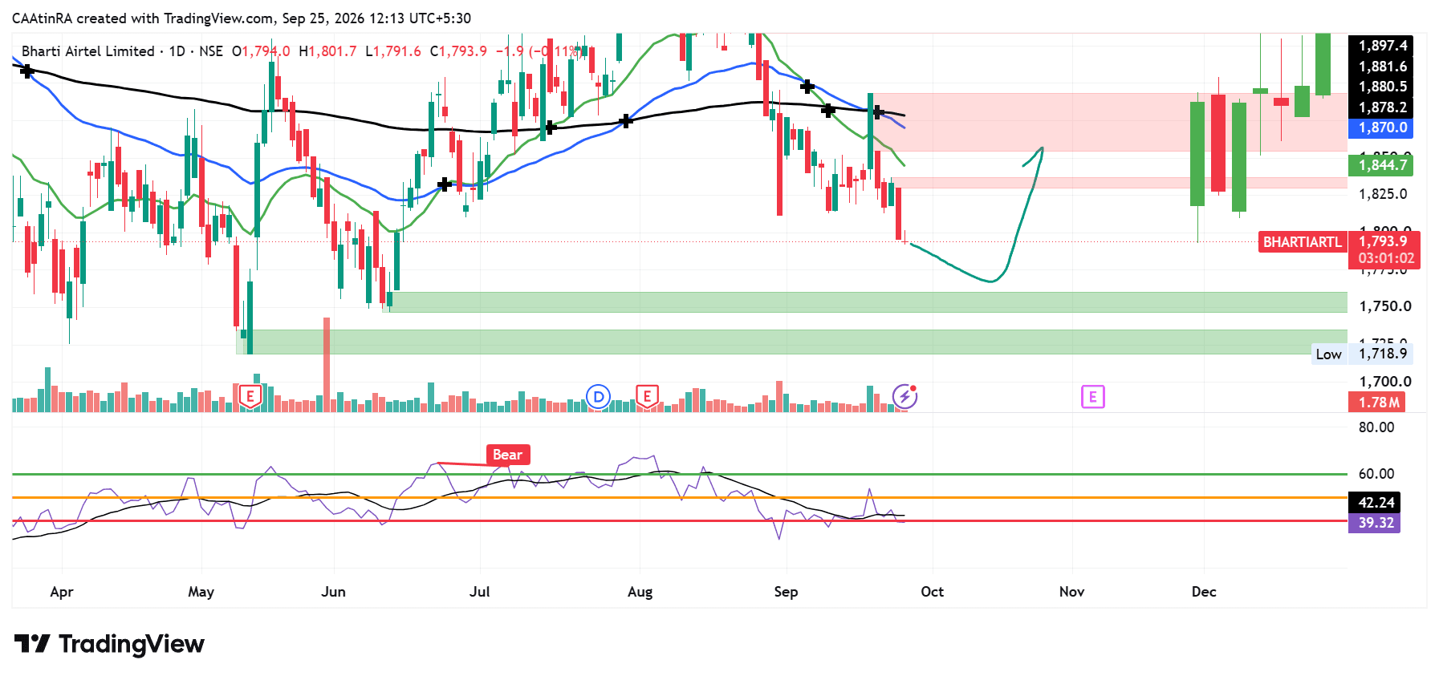The height and width of the screenshot is (680, 1439).
Task: Click the Bharti Airtel Limited symbol title
Action: pos(87,51)
